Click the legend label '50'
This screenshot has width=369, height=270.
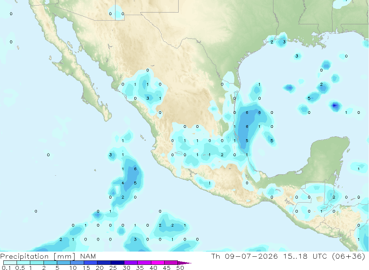180,268
